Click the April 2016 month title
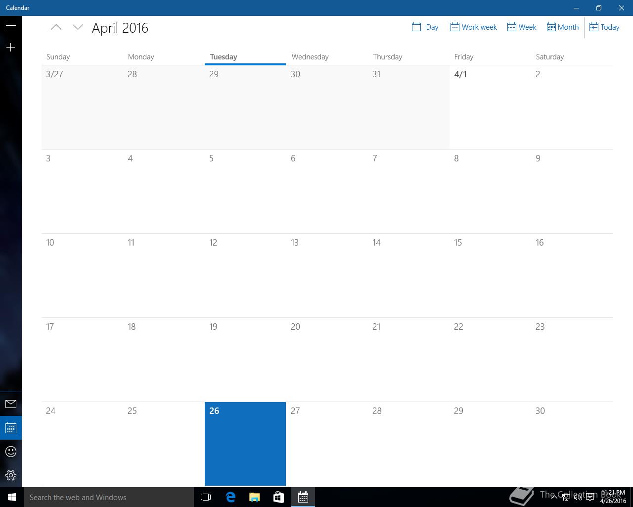Screen dimensions: 633x507 point(120,28)
